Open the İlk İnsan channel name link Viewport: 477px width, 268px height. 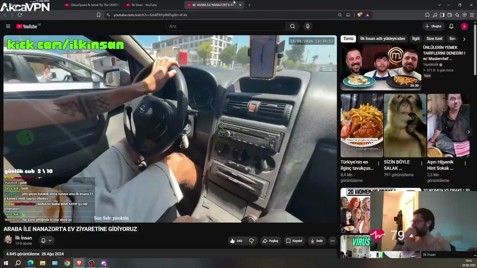(x=23, y=238)
